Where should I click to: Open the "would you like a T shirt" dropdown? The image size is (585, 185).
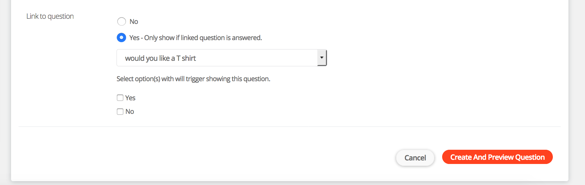(x=217, y=58)
